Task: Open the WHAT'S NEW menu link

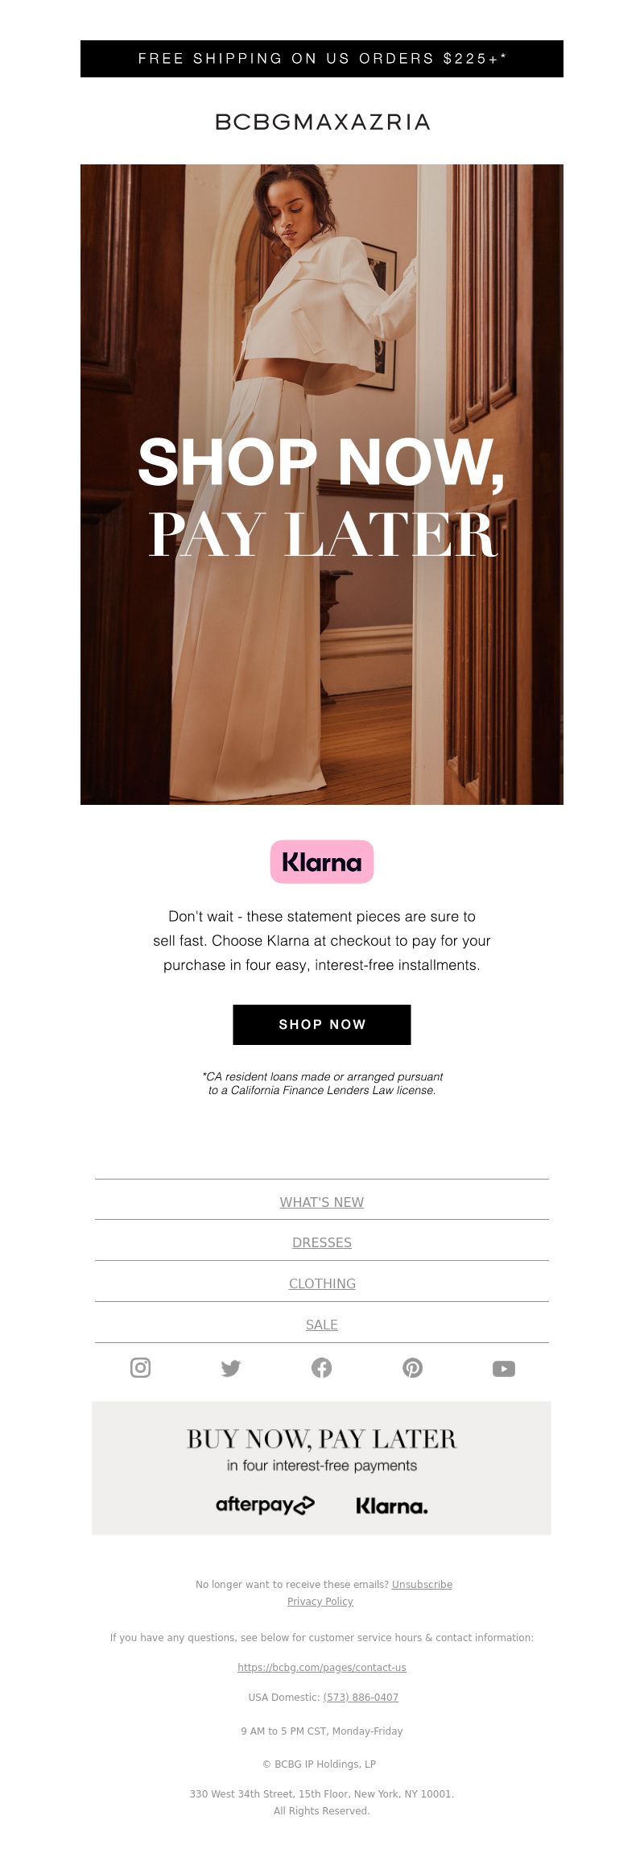Action: point(322,1202)
